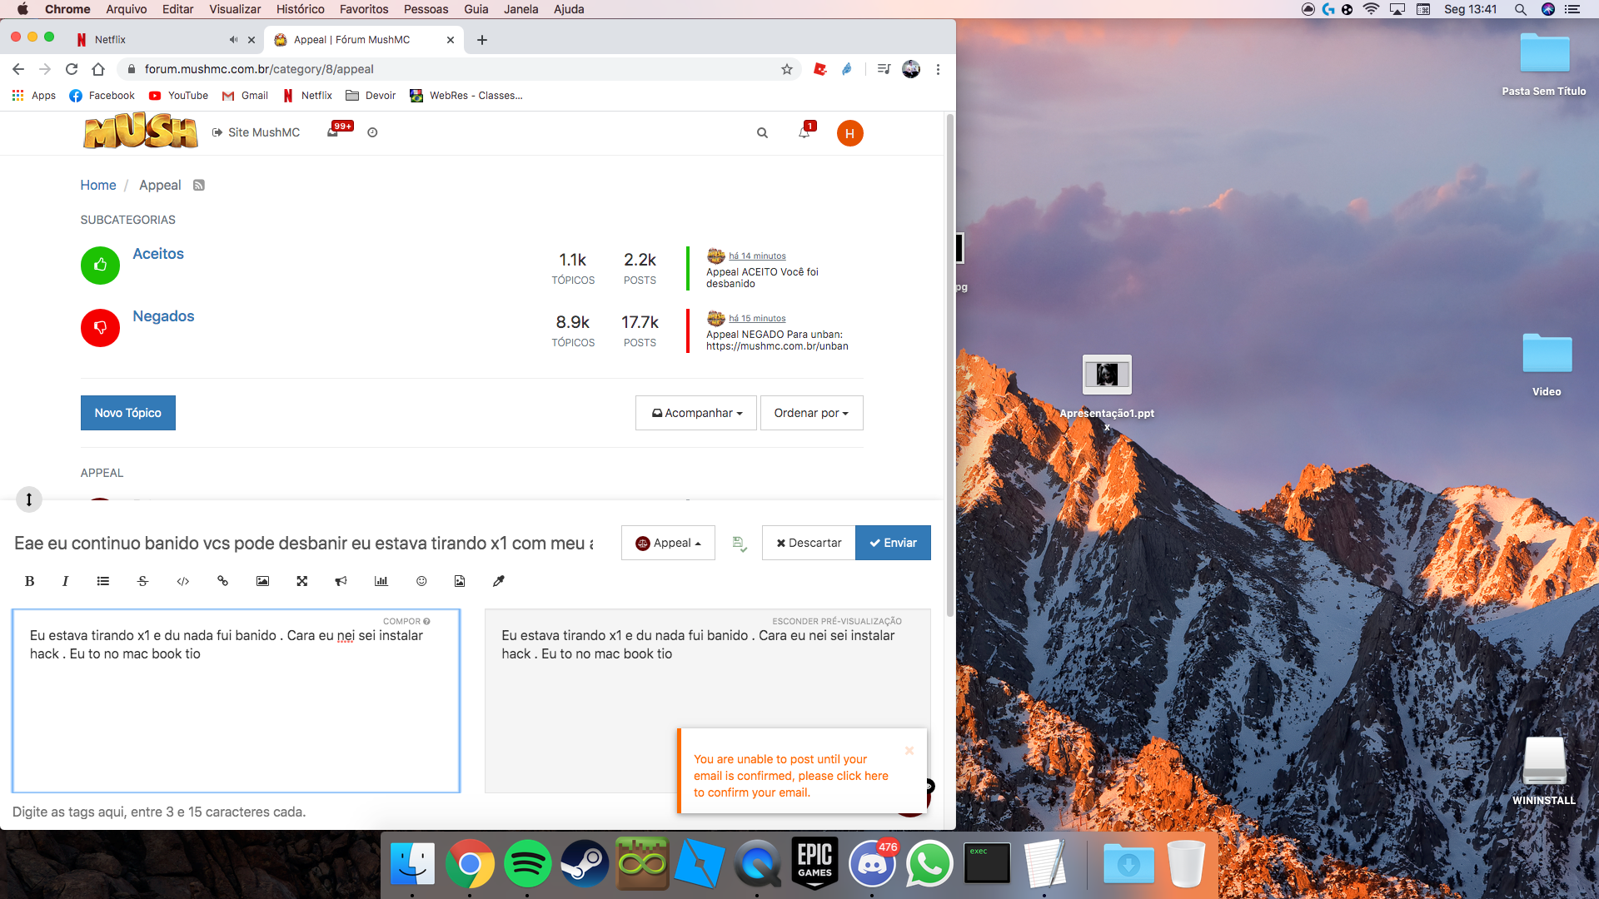Expand the Appeal category dropdown
This screenshot has height=899, width=1599.
click(x=669, y=542)
